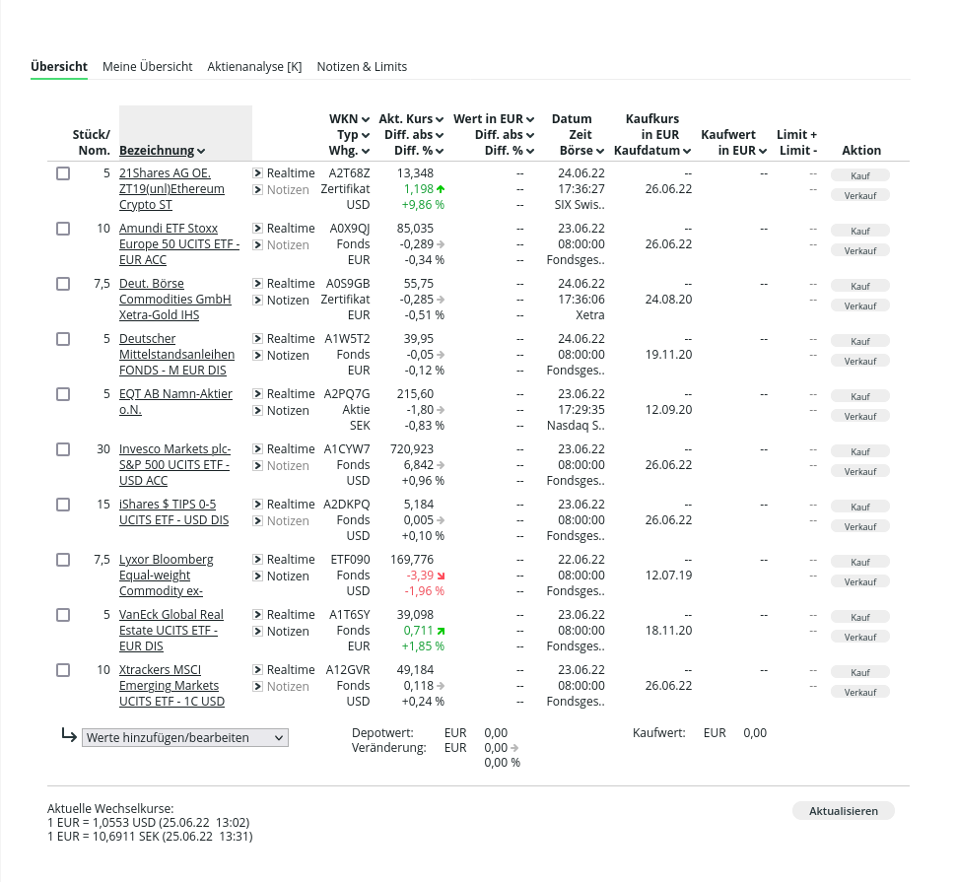Click Realtime arrow icon for Xtrackers MSCI Emerging Markets
The height and width of the screenshot is (882, 956).
[x=258, y=670]
